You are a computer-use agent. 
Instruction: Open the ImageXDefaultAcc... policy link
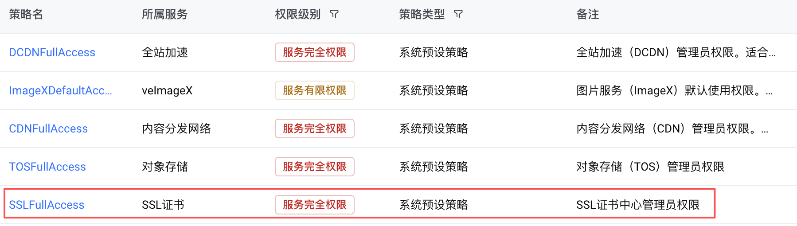[60, 91]
